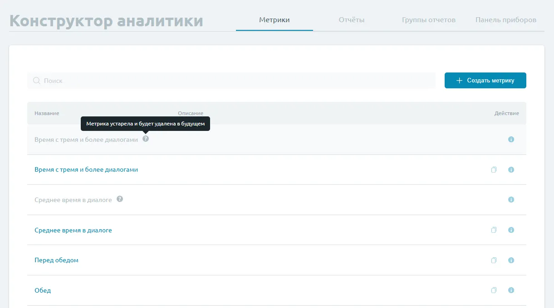
Task: Show info for active Среднее время в диалоге
Action: pos(511,230)
